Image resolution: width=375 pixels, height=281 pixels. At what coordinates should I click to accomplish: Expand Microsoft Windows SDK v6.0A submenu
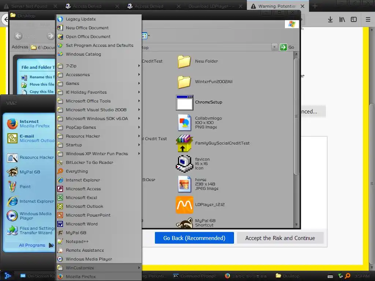(x=99, y=119)
